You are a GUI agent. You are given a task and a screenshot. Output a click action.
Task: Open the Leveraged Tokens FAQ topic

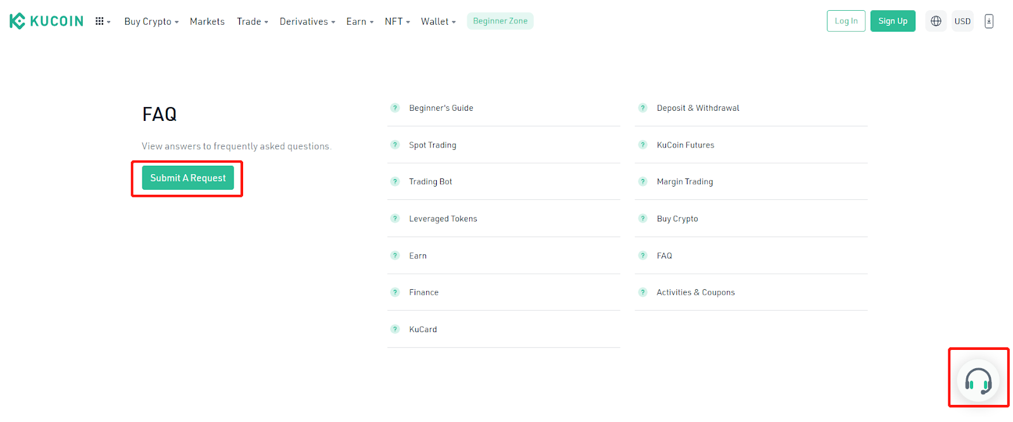tap(443, 219)
